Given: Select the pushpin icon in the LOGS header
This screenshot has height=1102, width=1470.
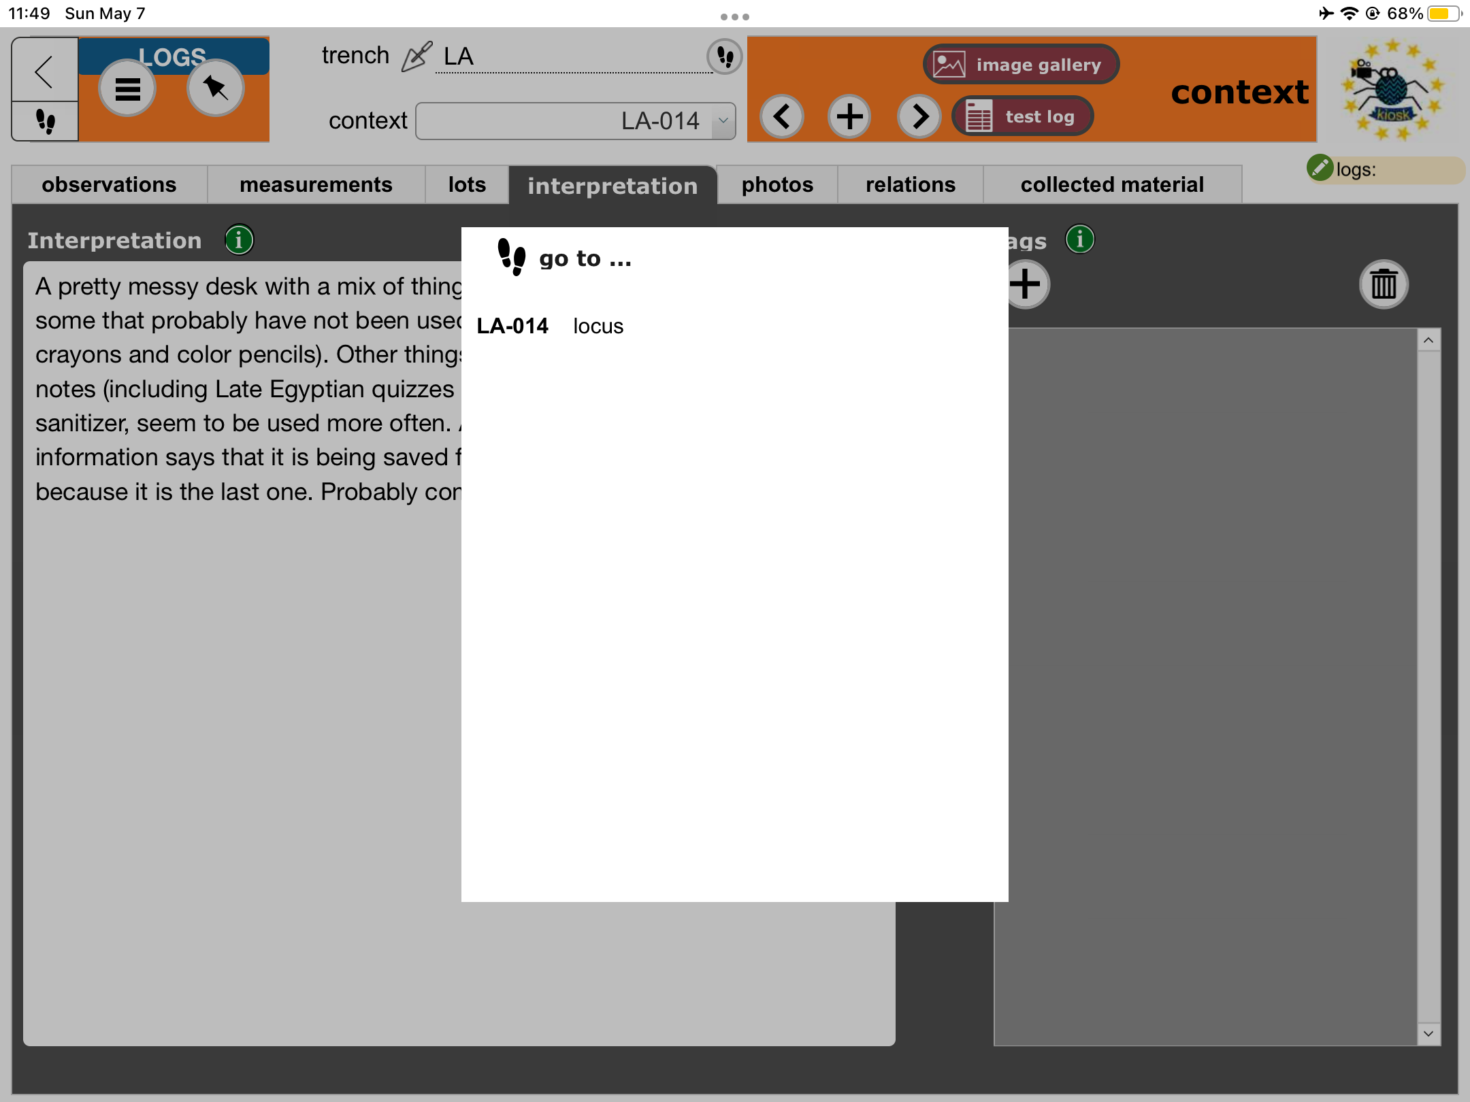Looking at the screenshot, I should (214, 87).
